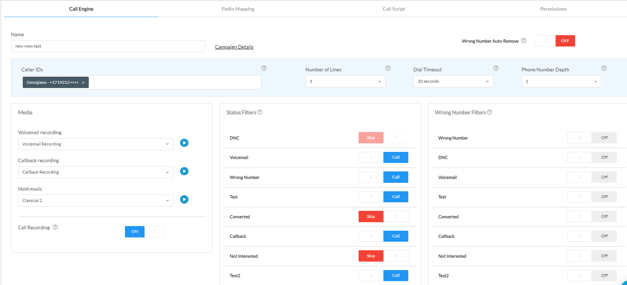Click help icon beside Status Filters heading

(x=260, y=112)
